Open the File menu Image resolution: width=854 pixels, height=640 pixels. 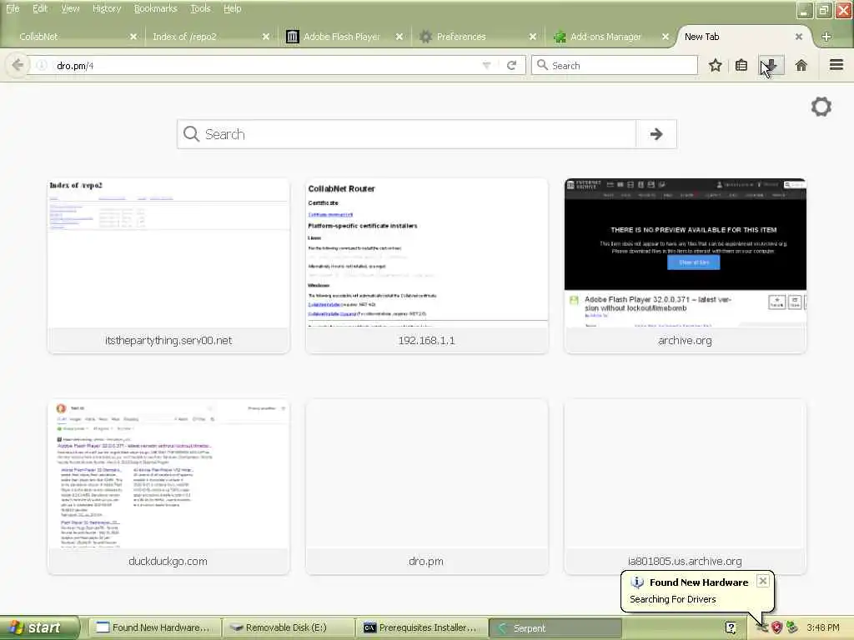coord(13,8)
